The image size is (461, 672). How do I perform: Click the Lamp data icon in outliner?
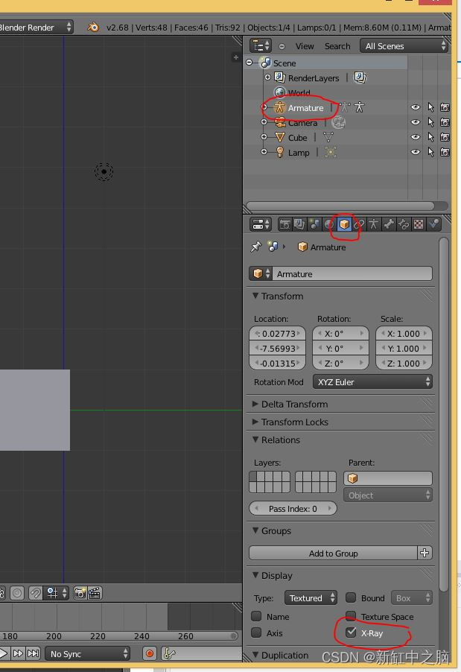(x=331, y=152)
